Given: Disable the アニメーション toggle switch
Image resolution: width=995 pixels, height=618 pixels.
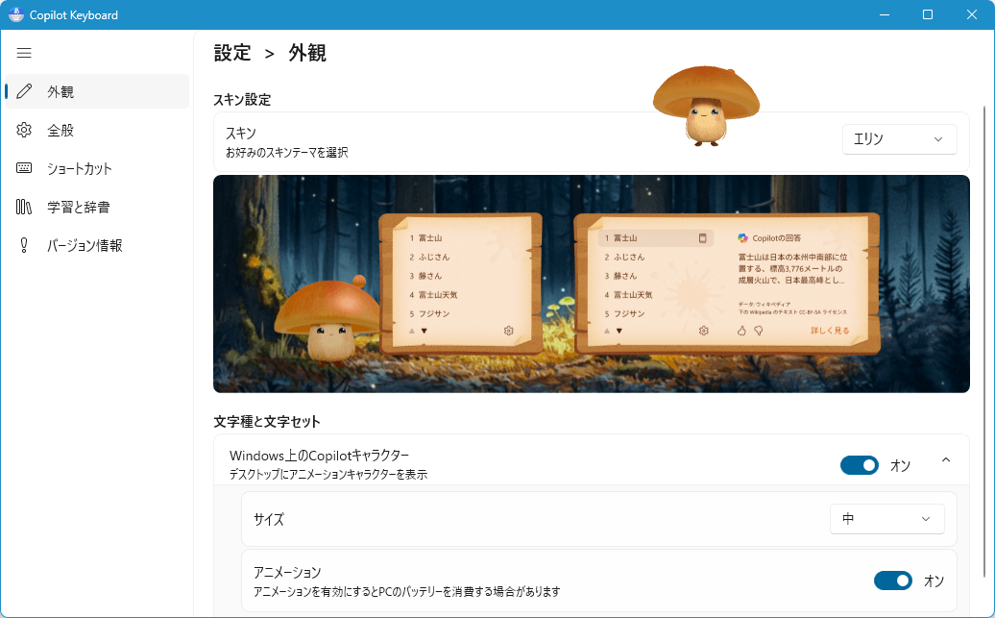Looking at the screenshot, I should point(893,581).
